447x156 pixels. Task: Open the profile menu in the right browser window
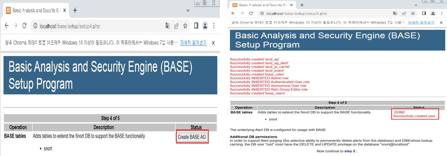(433, 13)
